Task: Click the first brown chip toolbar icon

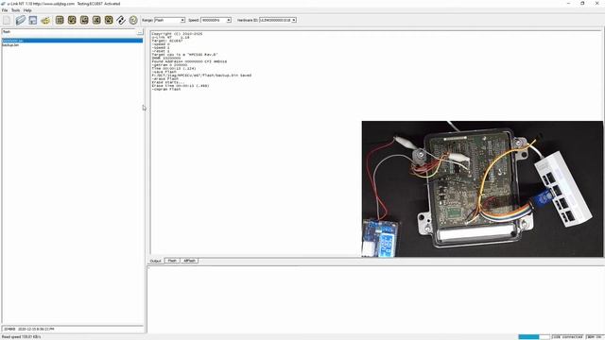Action: (60, 20)
